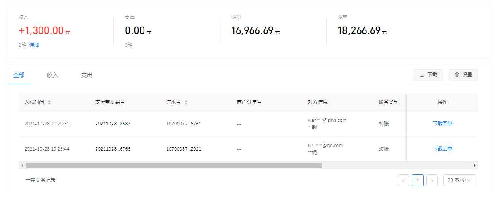
Task: Click the gear icon in 设置 button
Action: coord(457,75)
